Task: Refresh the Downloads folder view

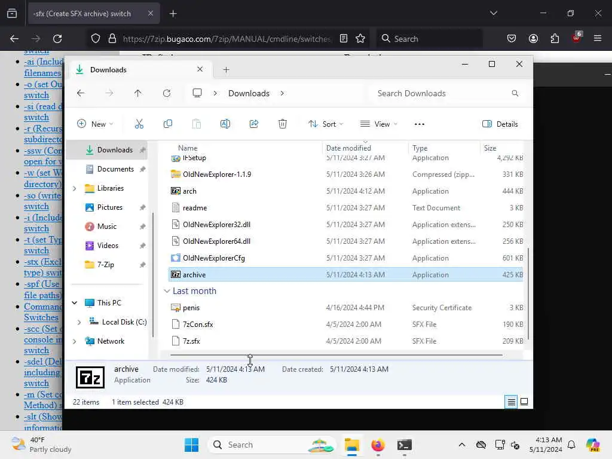Action: [167, 93]
